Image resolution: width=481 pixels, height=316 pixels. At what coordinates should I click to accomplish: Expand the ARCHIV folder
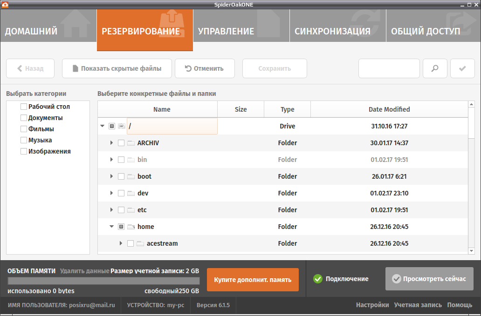click(x=112, y=143)
